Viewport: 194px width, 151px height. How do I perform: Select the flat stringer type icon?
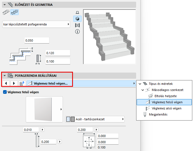tap(6, 12)
